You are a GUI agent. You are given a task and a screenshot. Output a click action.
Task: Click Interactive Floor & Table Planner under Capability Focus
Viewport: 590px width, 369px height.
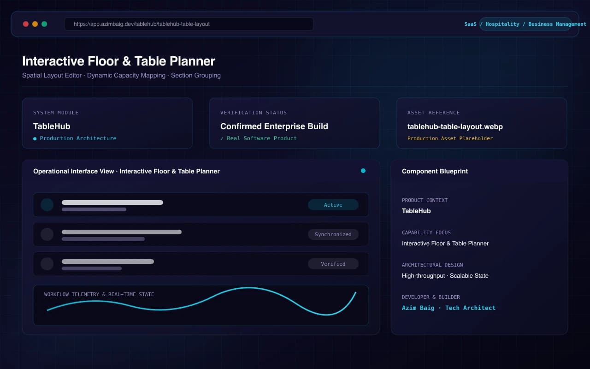[x=445, y=243]
